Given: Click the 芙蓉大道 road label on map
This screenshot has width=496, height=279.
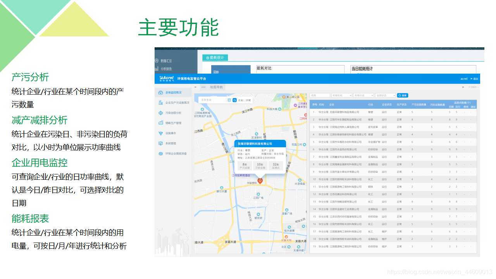Looking at the screenshot, I should 231,242.
